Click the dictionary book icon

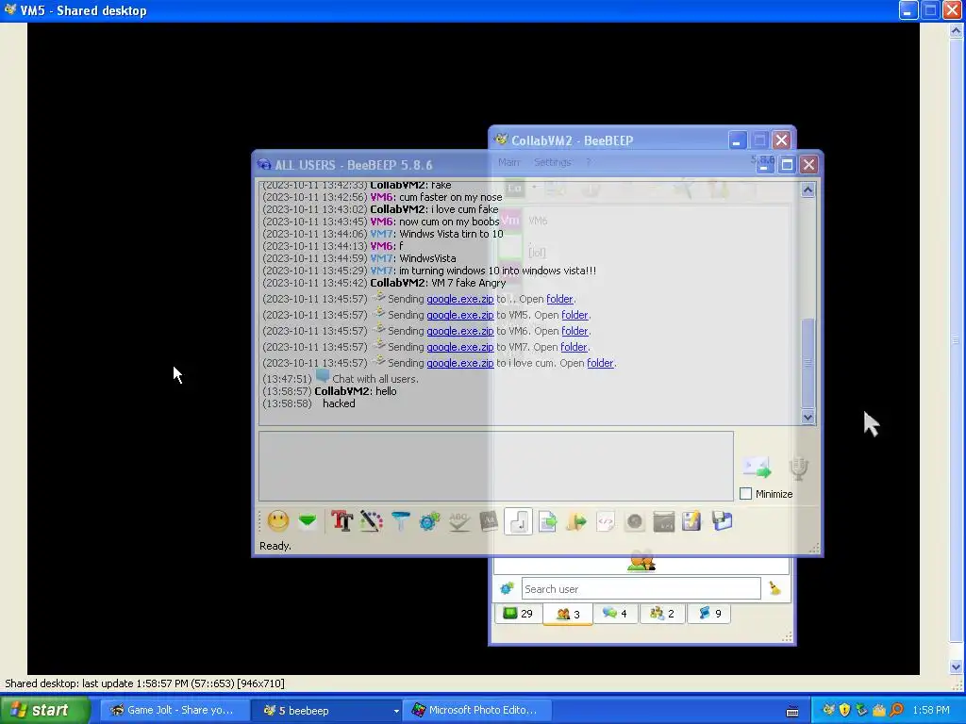coord(488,521)
